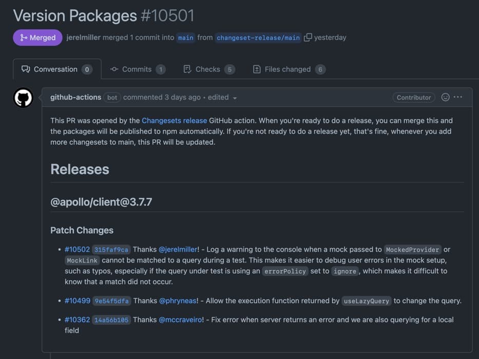This screenshot has width=479, height=359.
Task: Open commit 9e54f5dfa link
Action: pyautogui.click(x=111, y=301)
